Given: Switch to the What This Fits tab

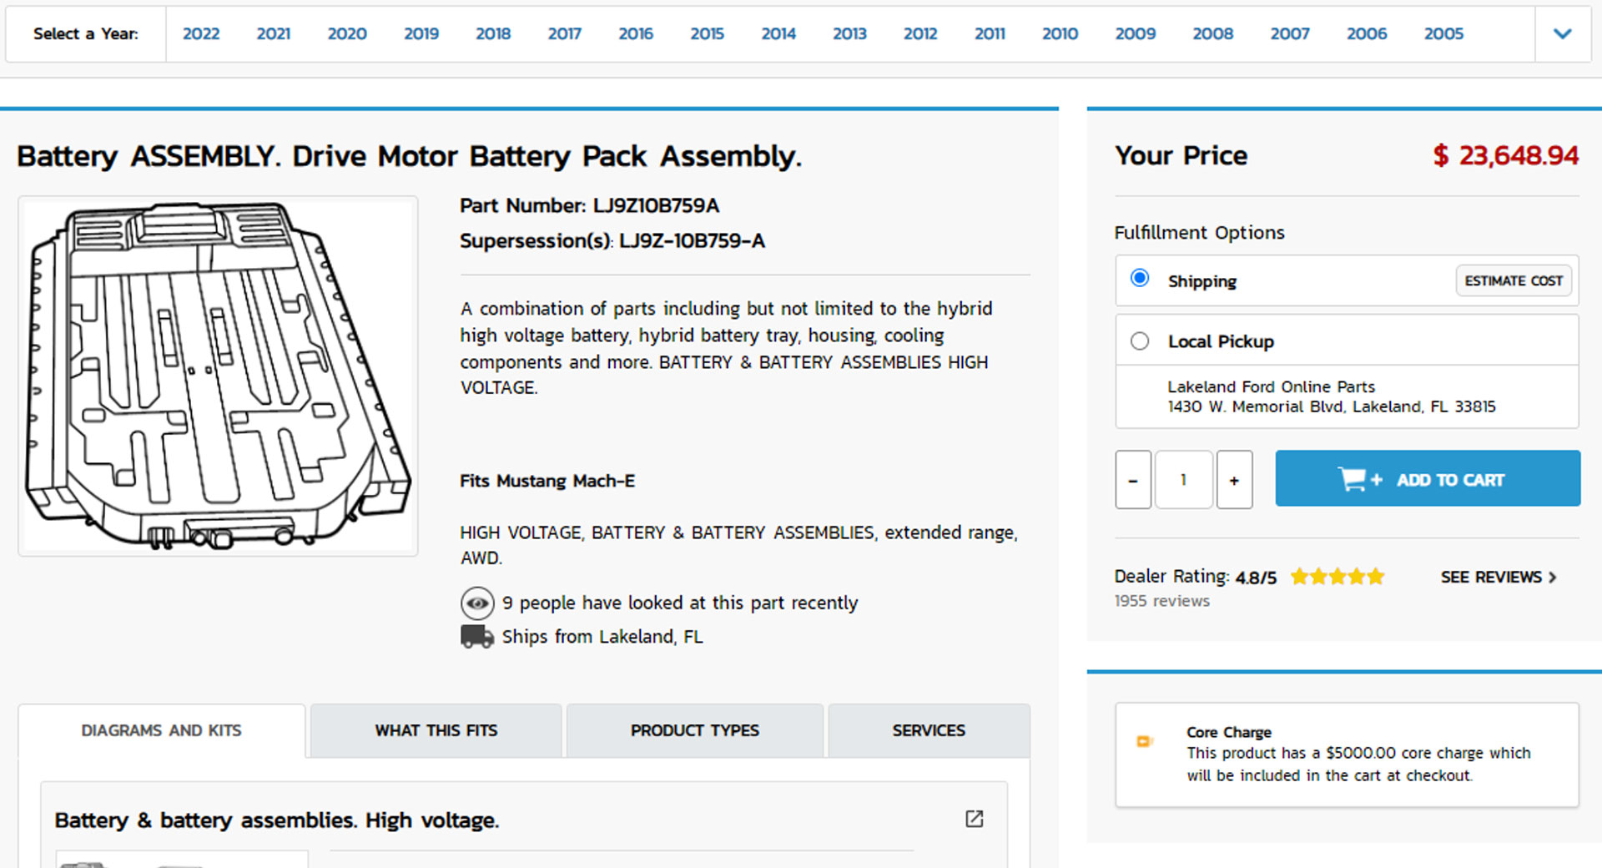Looking at the screenshot, I should pos(436,730).
